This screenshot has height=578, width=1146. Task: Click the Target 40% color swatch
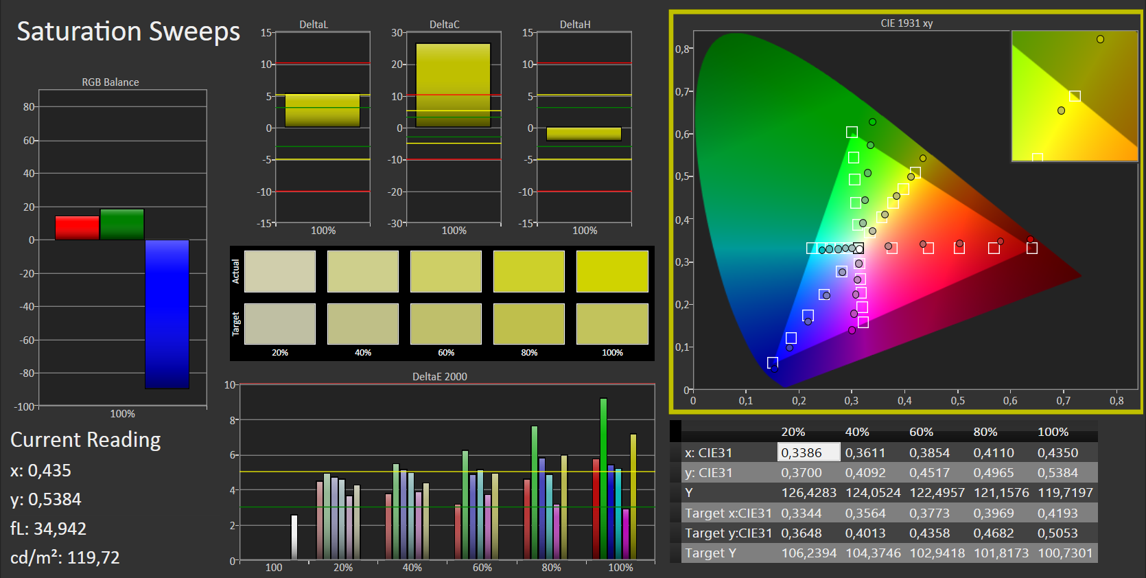(x=363, y=324)
